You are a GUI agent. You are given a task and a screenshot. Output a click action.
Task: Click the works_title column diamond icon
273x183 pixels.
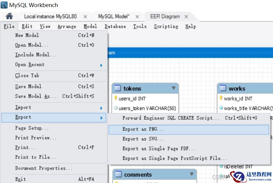(221, 108)
